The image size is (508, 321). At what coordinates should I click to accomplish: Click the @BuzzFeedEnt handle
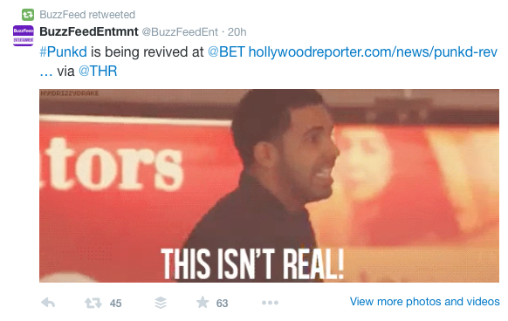click(180, 32)
